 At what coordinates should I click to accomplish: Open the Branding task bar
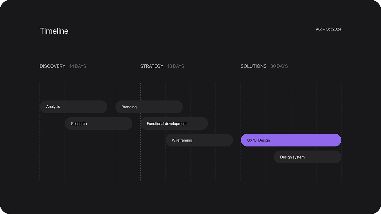click(x=149, y=107)
